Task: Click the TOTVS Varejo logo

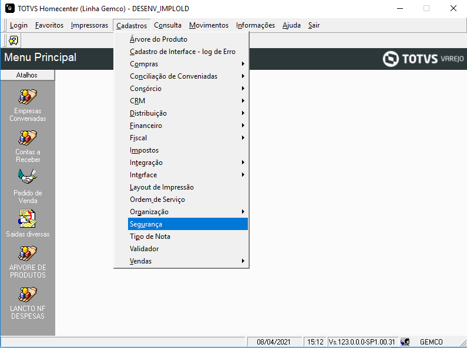Action: 423,59
